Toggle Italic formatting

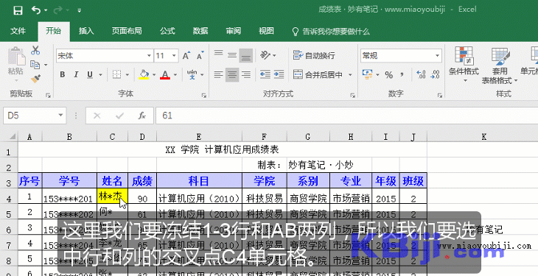tap(76, 74)
